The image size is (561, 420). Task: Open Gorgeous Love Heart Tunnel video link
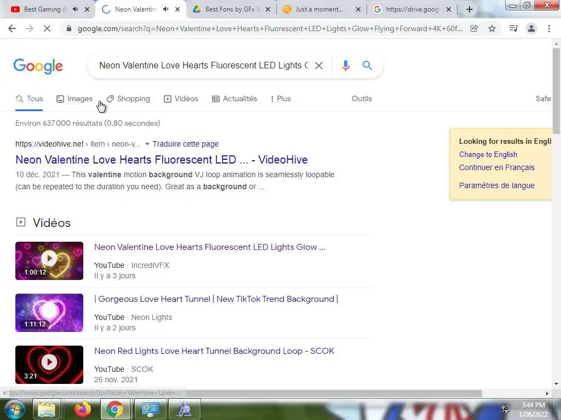pos(216,299)
